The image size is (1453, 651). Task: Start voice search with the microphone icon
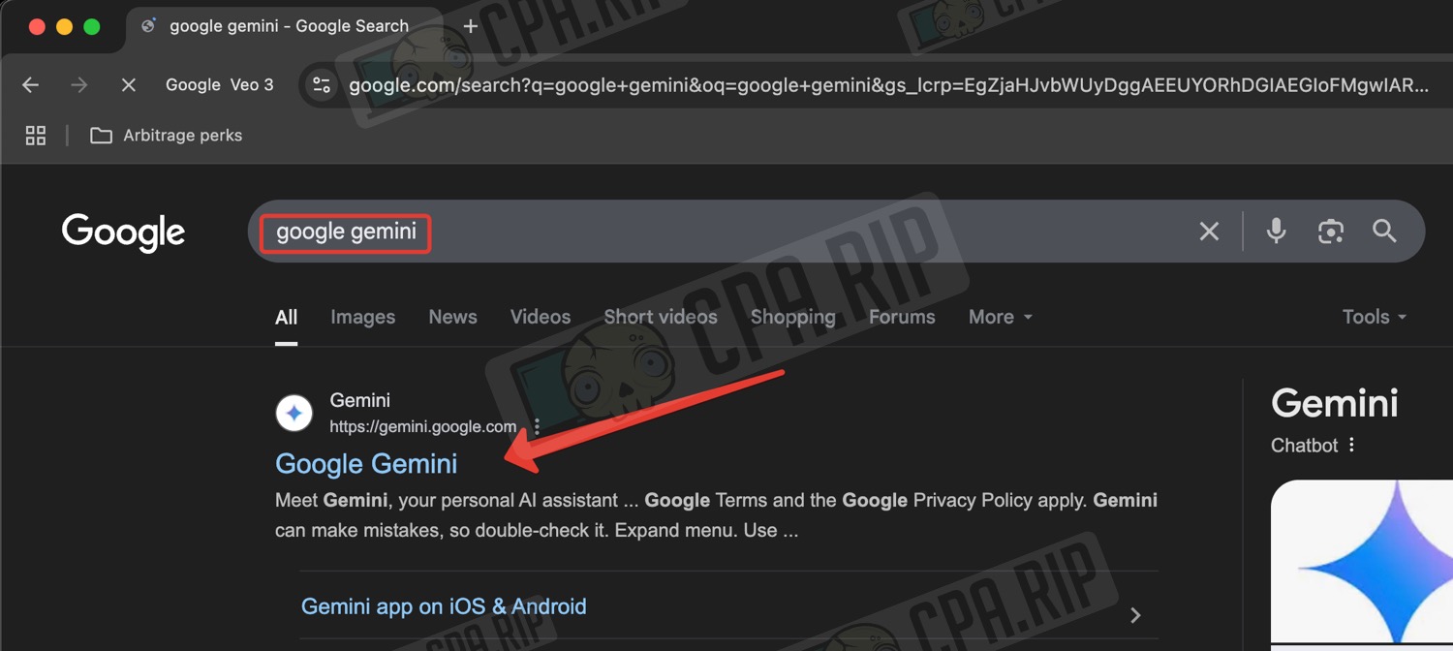tap(1276, 231)
